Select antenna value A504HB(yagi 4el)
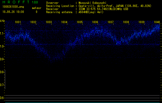162x103 pixels. [91, 12]
